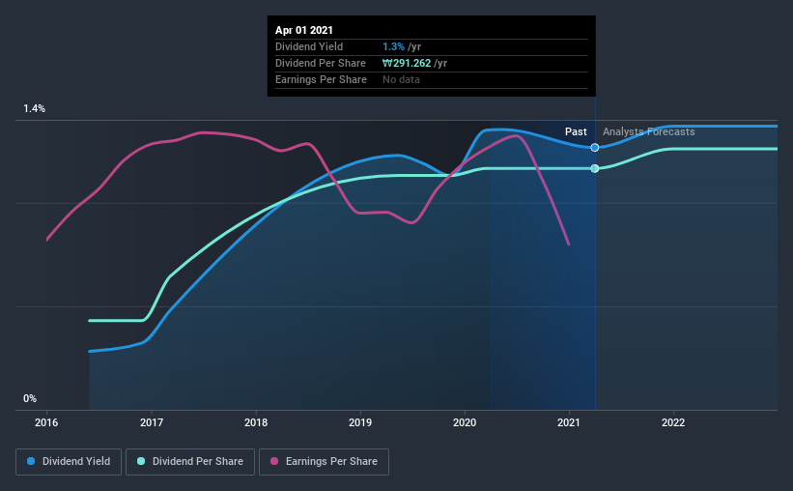Click the 1.3% dividend yield value in tooltip
The image size is (793, 491).
(393, 46)
